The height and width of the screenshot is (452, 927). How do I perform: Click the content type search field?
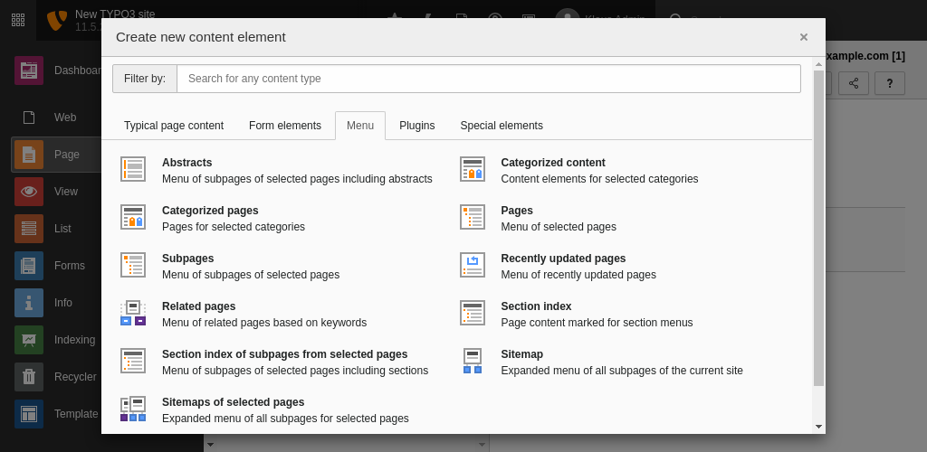pyautogui.click(x=489, y=79)
